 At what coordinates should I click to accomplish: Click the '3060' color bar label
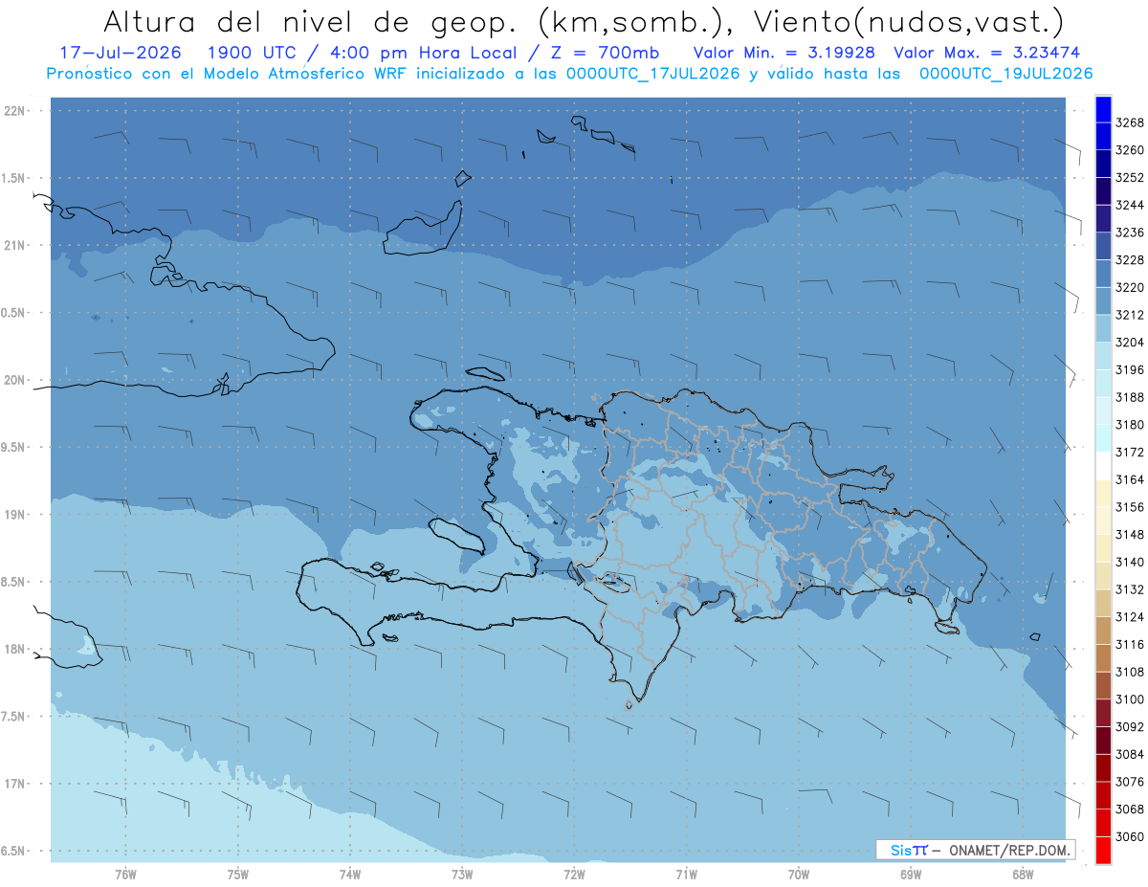1130,836
